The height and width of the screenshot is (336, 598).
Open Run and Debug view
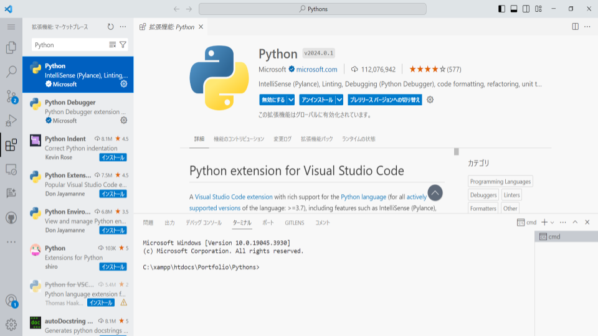click(11, 120)
